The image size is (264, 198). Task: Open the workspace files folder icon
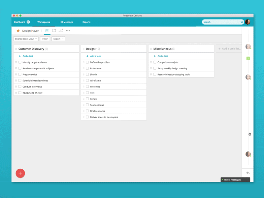pyautogui.click(x=54, y=30)
